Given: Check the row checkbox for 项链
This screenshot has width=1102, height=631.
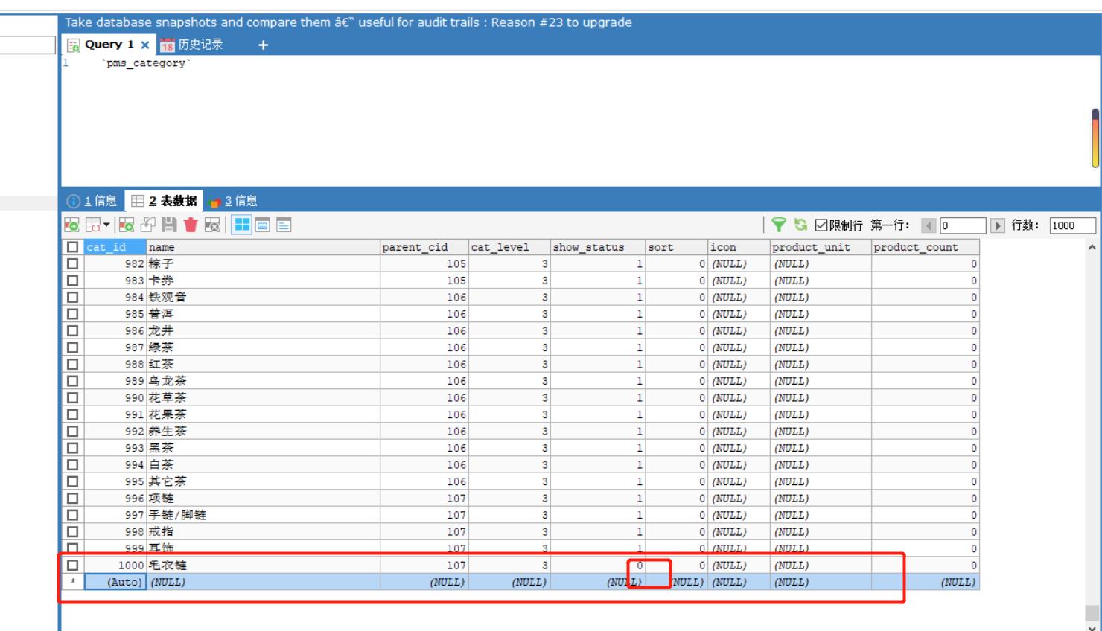Looking at the screenshot, I should pos(72,498).
